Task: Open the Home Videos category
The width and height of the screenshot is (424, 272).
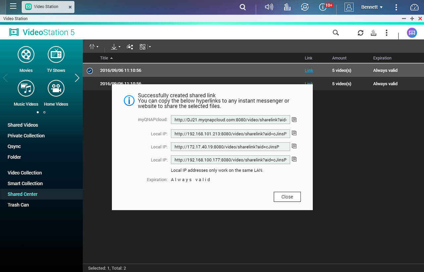Action: click(x=56, y=93)
